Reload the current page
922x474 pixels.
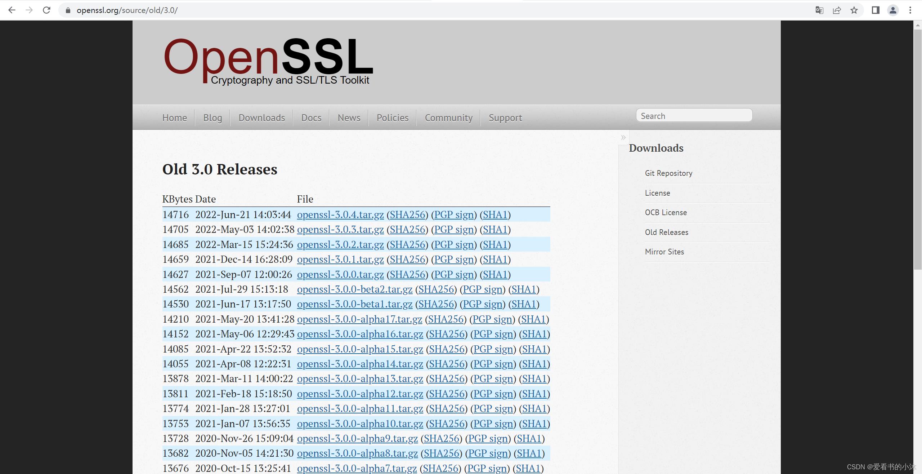(x=46, y=10)
